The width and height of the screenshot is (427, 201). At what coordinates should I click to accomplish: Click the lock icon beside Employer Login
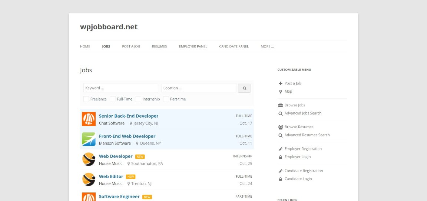281,157
